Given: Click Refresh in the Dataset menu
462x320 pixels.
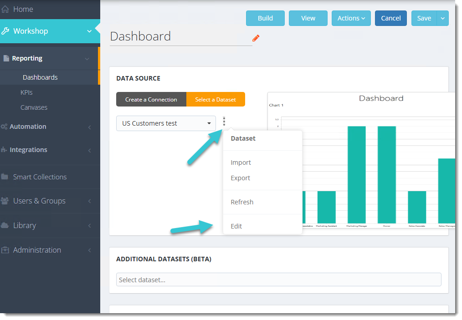Looking at the screenshot, I should tap(242, 202).
